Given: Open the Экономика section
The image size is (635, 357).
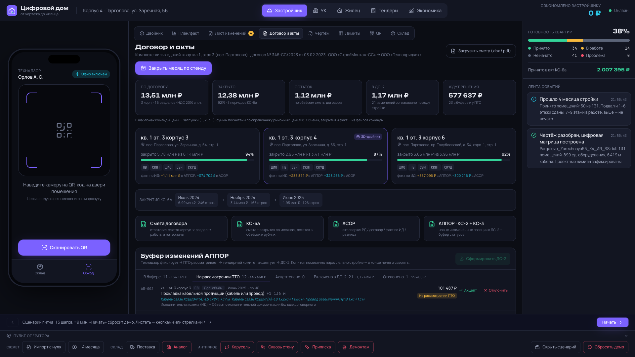Looking at the screenshot, I should (x=425, y=11).
